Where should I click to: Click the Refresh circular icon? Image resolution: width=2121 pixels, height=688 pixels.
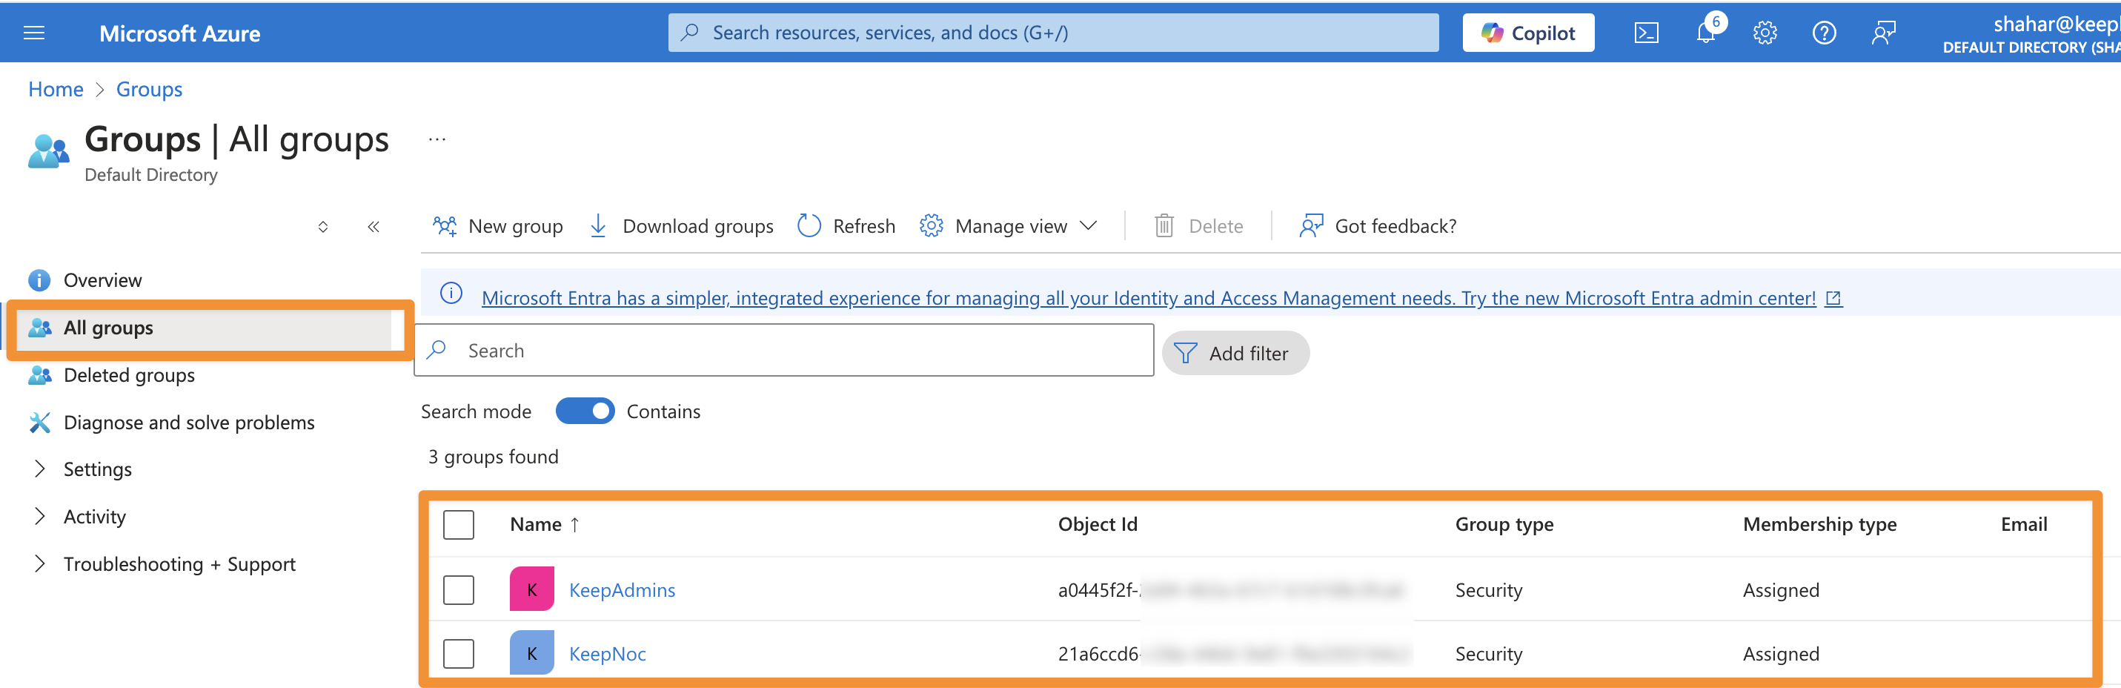[x=809, y=226]
